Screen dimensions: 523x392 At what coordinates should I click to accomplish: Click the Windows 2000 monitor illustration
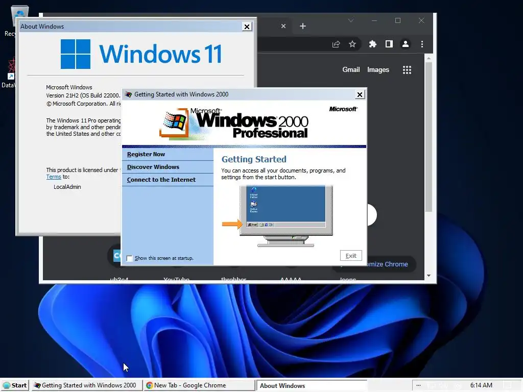[x=286, y=216]
